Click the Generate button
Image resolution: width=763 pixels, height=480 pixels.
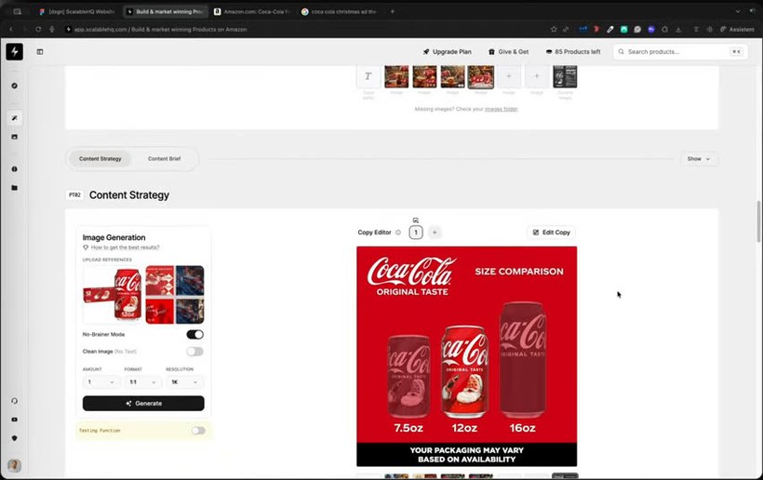tap(143, 403)
